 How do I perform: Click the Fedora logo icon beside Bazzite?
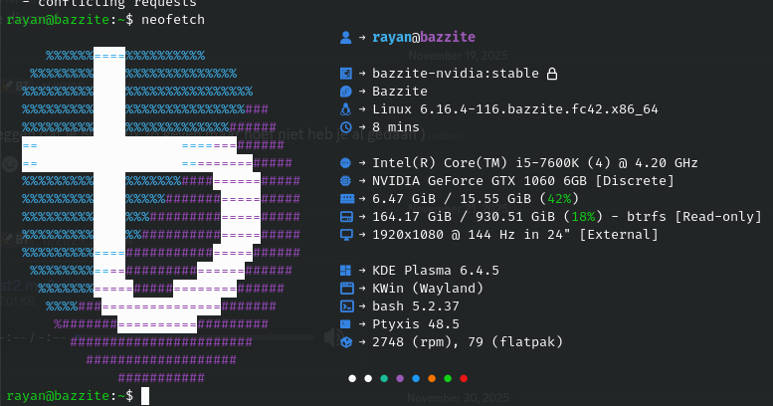[346, 92]
